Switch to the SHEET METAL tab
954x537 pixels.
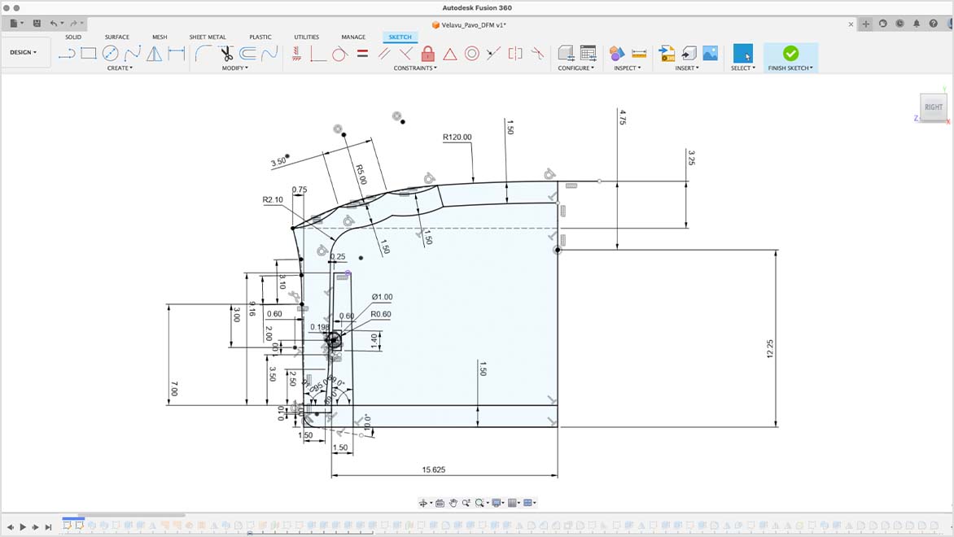click(x=207, y=37)
